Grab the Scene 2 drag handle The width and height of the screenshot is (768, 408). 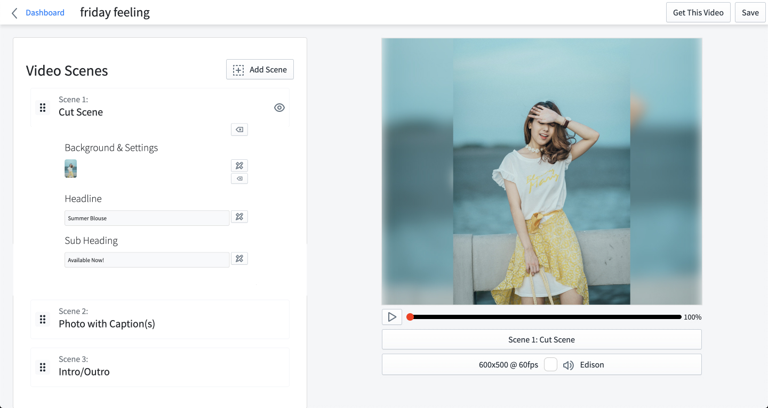click(x=43, y=319)
